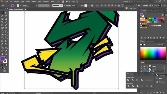
Task: Click the purple fill color box in toolbox
Action: 3,58
